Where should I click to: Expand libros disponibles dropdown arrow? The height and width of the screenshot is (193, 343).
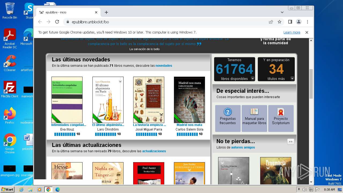[252, 79]
